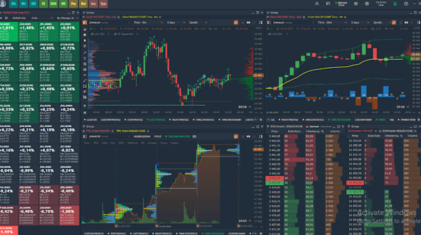Select second drawing tool in 5m chart sidebar
The image size is (421, 235).
coord(85,35)
